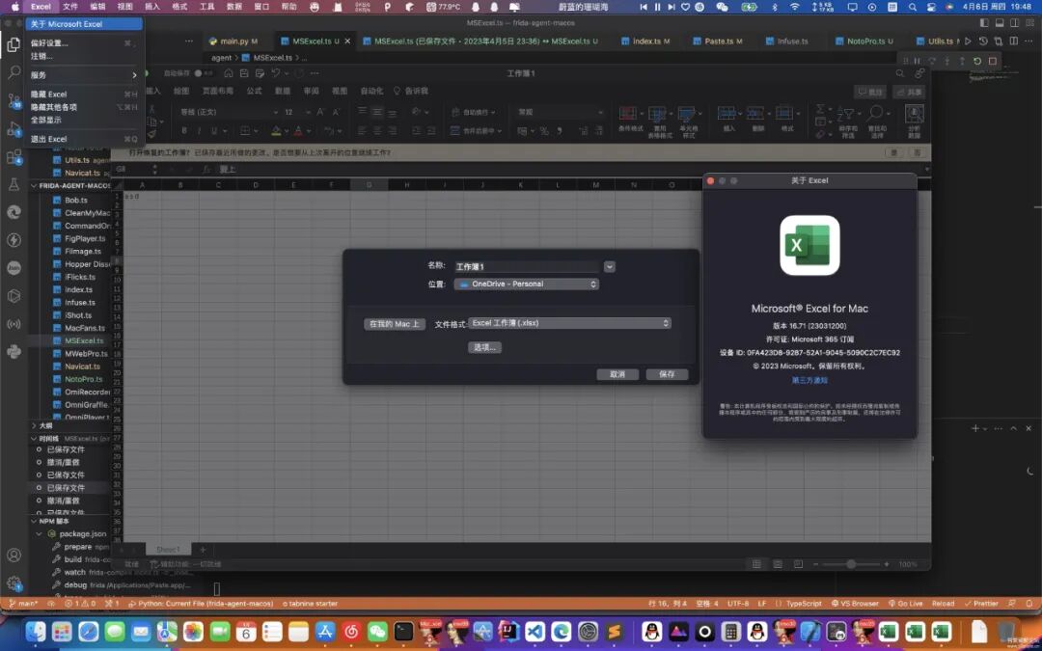Screen dimensions: 1042x651
Task: Switch Excel to page layout view
Action: [x=778, y=564]
